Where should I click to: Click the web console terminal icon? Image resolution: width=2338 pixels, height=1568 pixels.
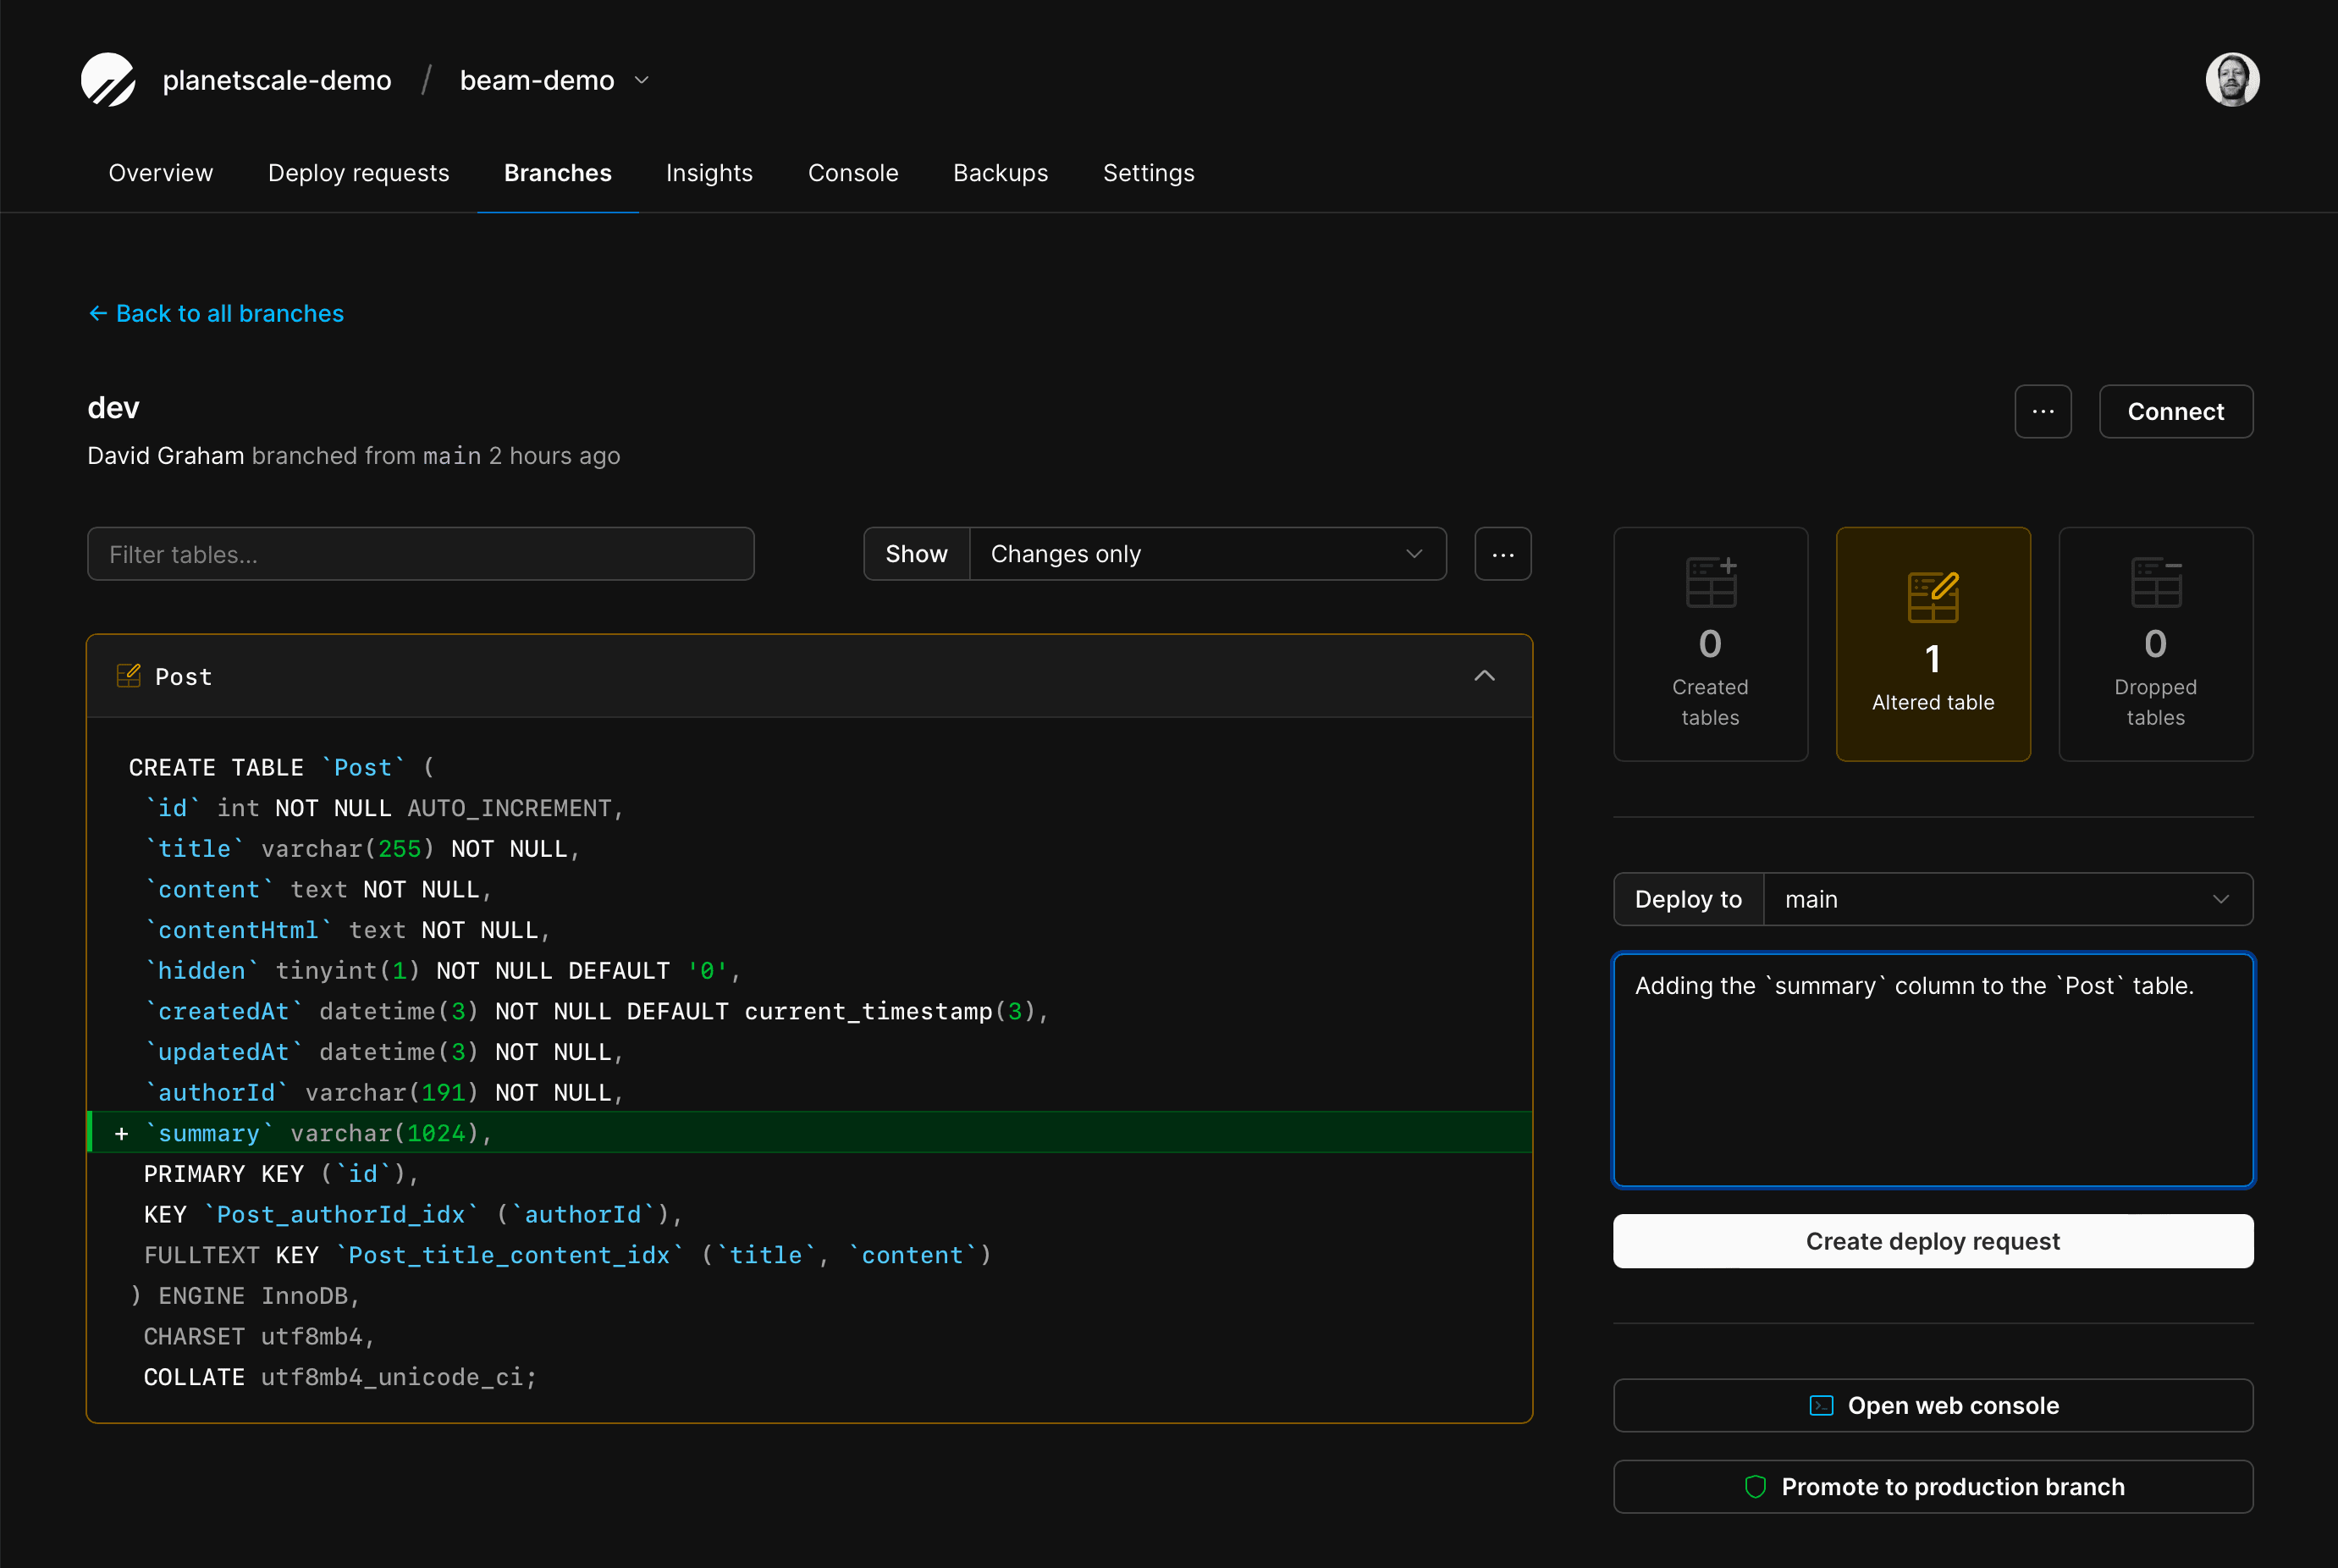(1822, 1405)
